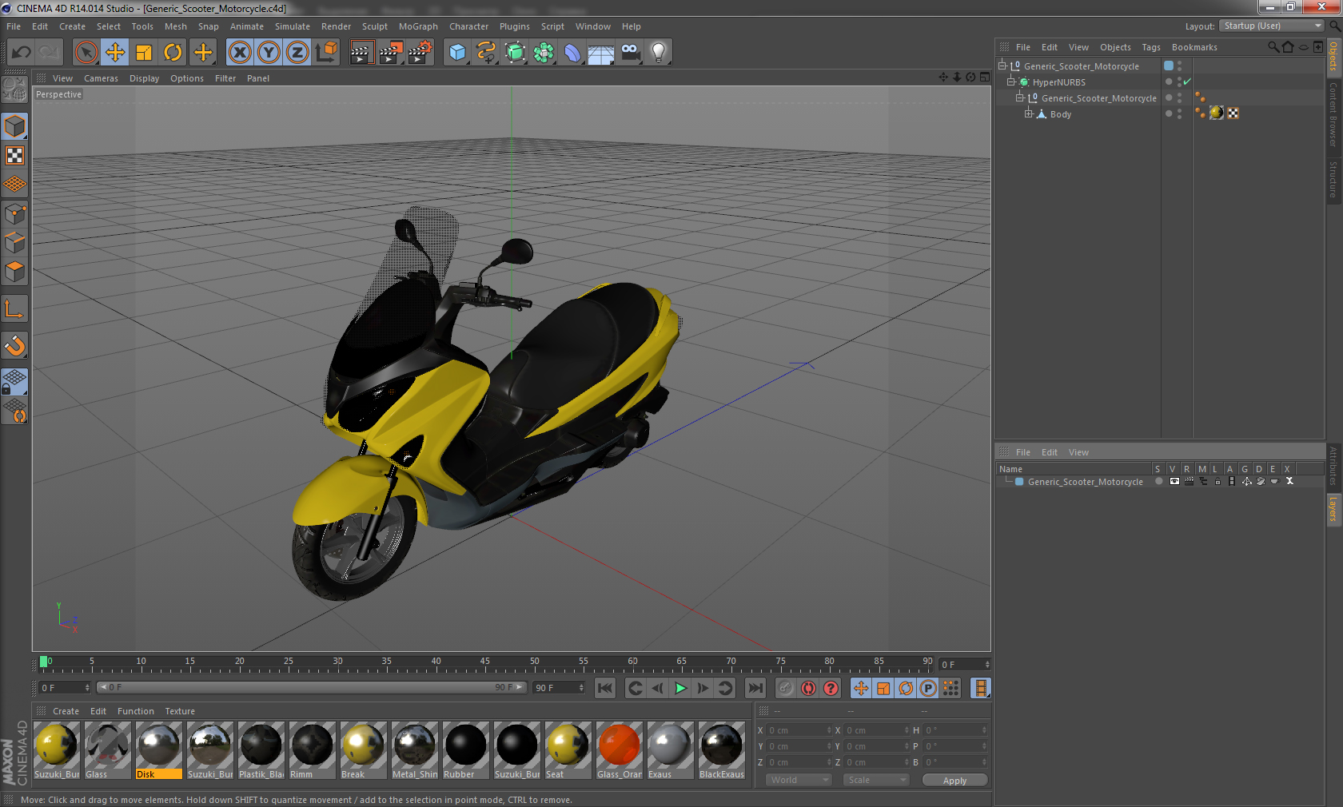The image size is (1343, 807).
Task: Switch the coordinate system icon
Action: (326, 53)
